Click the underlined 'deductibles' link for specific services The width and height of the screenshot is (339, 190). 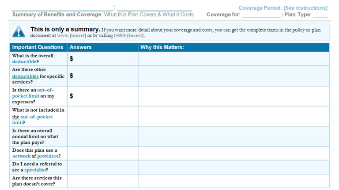pos(25,77)
